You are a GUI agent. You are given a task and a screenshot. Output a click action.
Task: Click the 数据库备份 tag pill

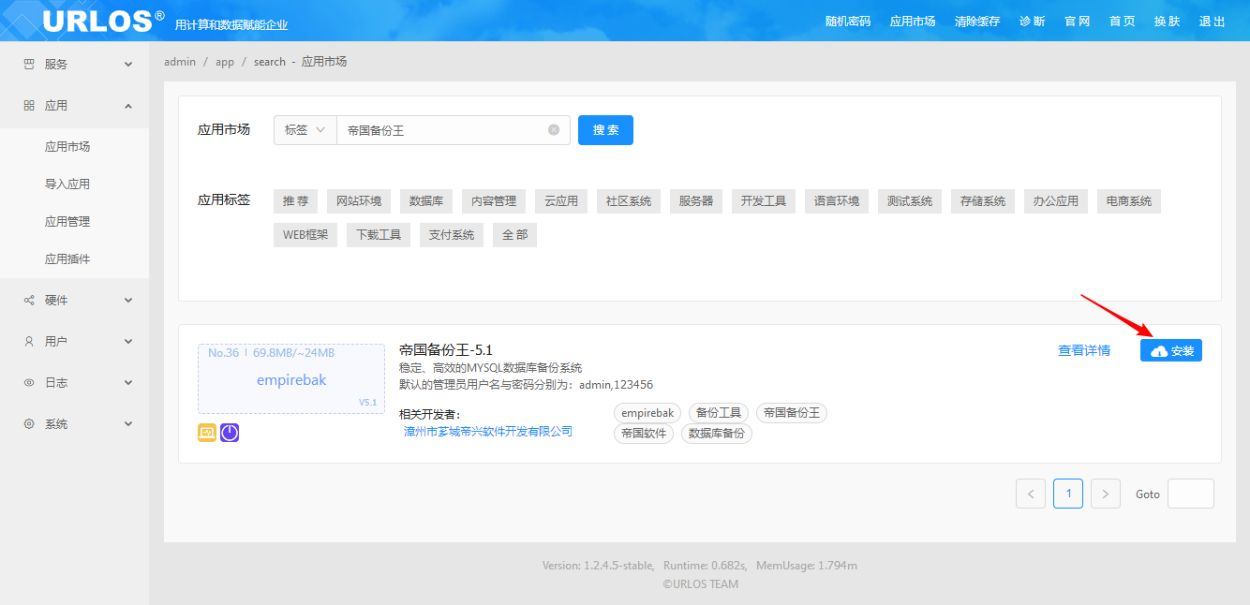[717, 434]
